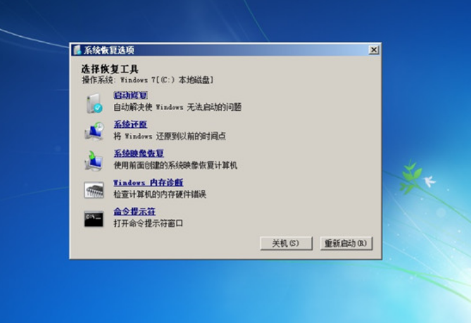471x323 pixels.
Task: Open the 命令提示符 link
Action: (x=134, y=212)
